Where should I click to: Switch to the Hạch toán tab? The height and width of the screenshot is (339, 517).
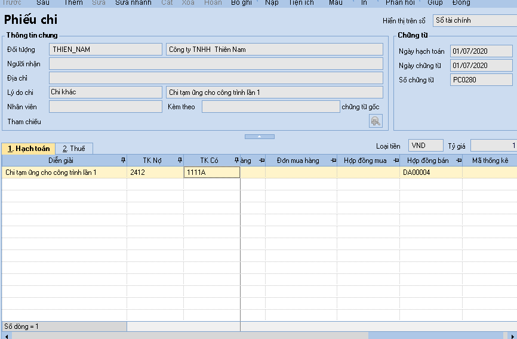click(x=29, y=149)
